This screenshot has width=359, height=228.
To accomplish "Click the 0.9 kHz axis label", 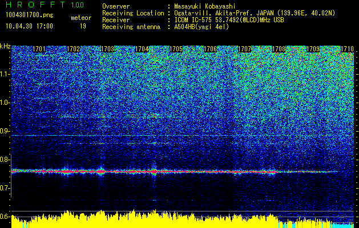I will click(x=5, y=131).
